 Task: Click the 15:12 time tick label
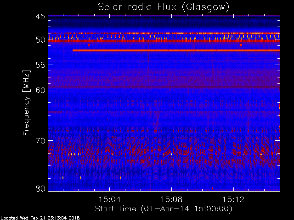233,199
